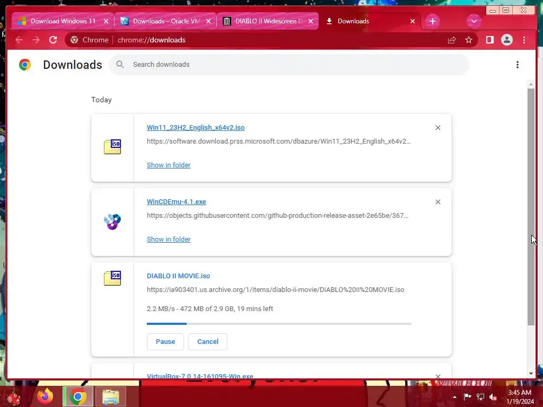Remove WinCDEmu-4.1.exe from the list

437,202
